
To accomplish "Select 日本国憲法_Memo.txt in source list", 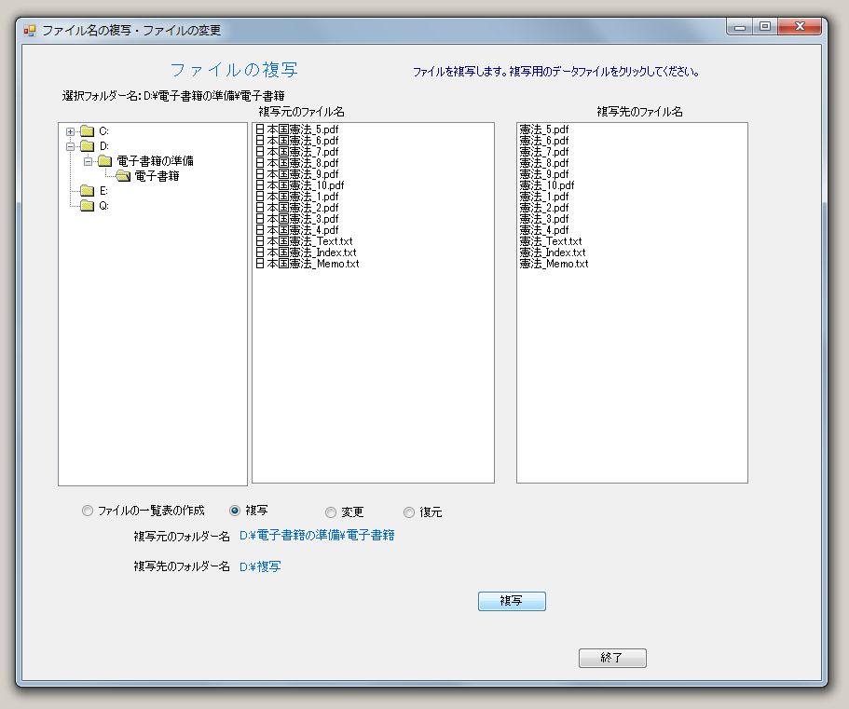I will [307, 264].
